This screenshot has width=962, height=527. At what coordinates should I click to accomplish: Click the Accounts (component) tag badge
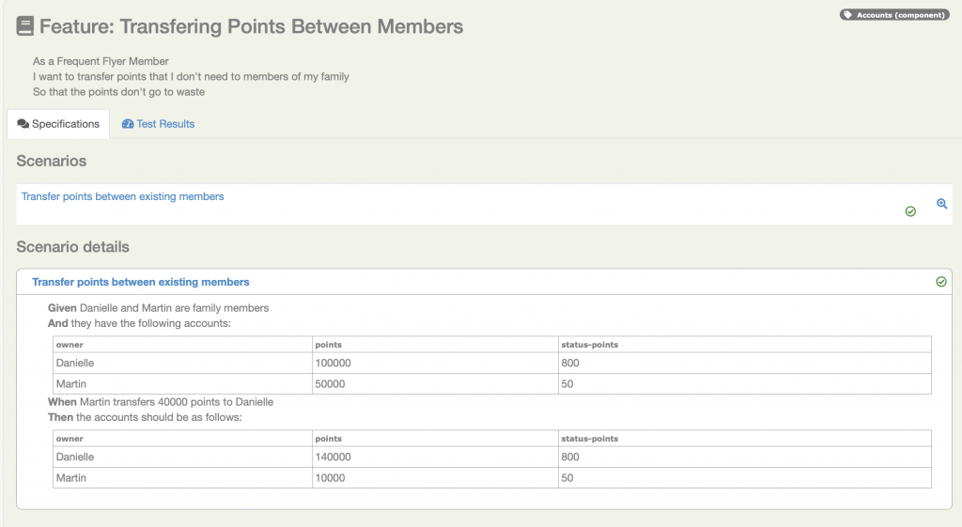[x=894, y=15]
